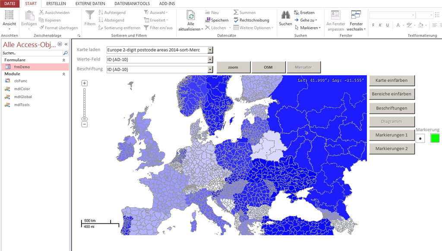Screen dimensions: 442x251
Task: Toggle bold F formatting
Action: pos(373,25)
